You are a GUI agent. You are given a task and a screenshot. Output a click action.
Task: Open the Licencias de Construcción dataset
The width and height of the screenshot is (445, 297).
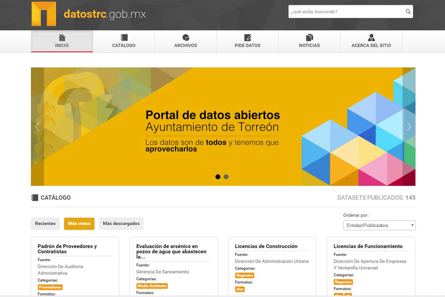click(266, 246)
